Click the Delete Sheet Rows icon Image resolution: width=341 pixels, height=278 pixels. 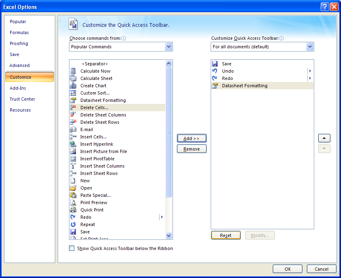point(73,122)
